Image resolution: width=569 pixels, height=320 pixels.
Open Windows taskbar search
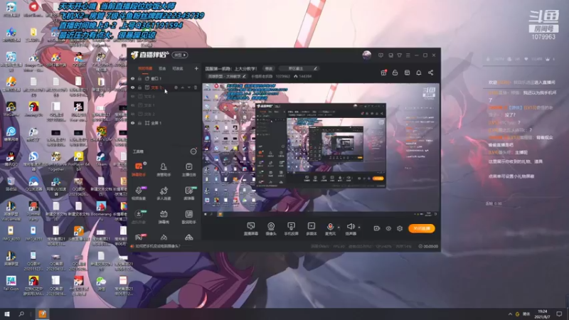coord(21,314)
